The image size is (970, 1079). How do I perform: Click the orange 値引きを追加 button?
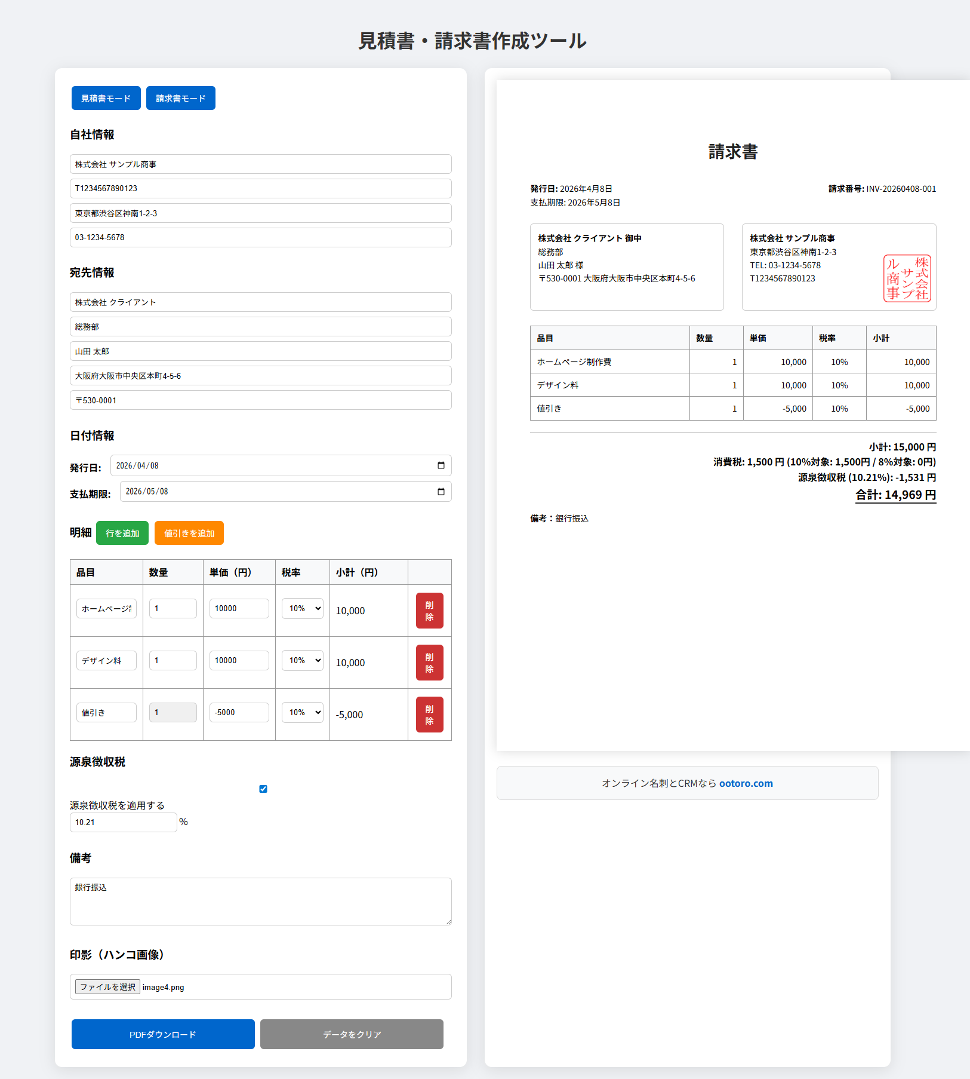pos(189,534)
